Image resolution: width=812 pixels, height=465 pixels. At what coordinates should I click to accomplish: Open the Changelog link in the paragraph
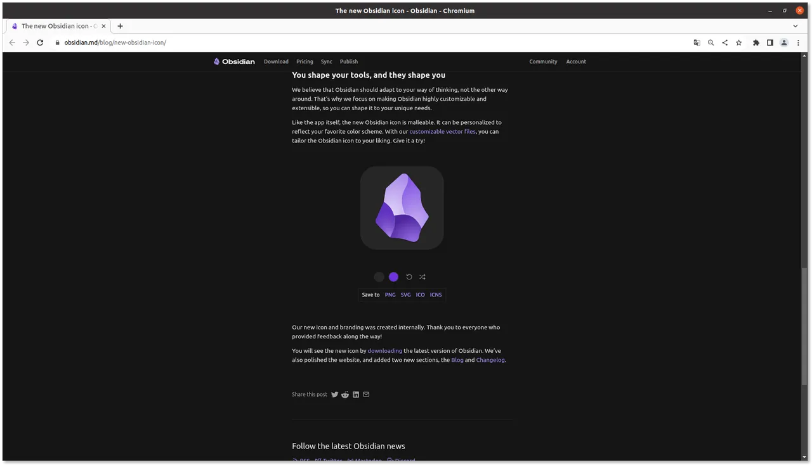pyautogui.click(x=490, y=360)
